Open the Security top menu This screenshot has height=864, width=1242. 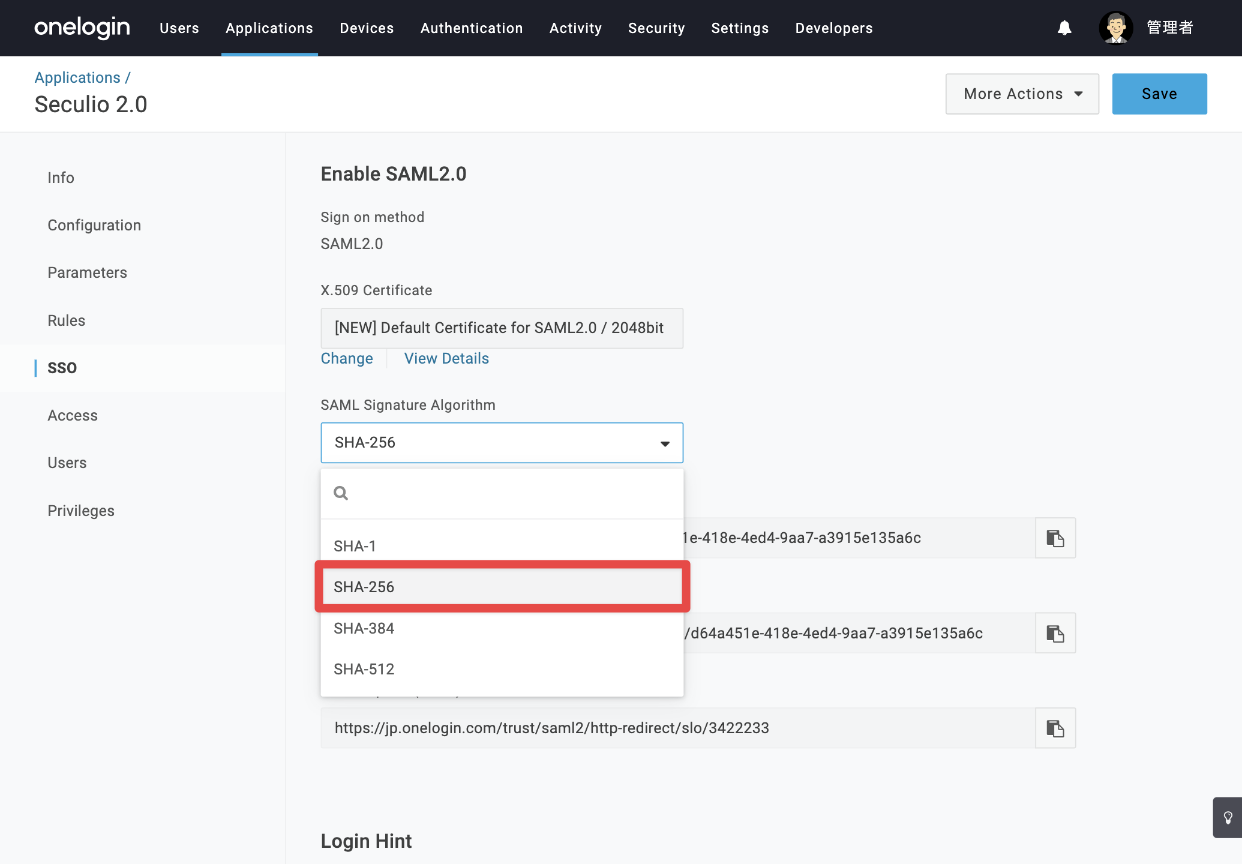[656, 28]
